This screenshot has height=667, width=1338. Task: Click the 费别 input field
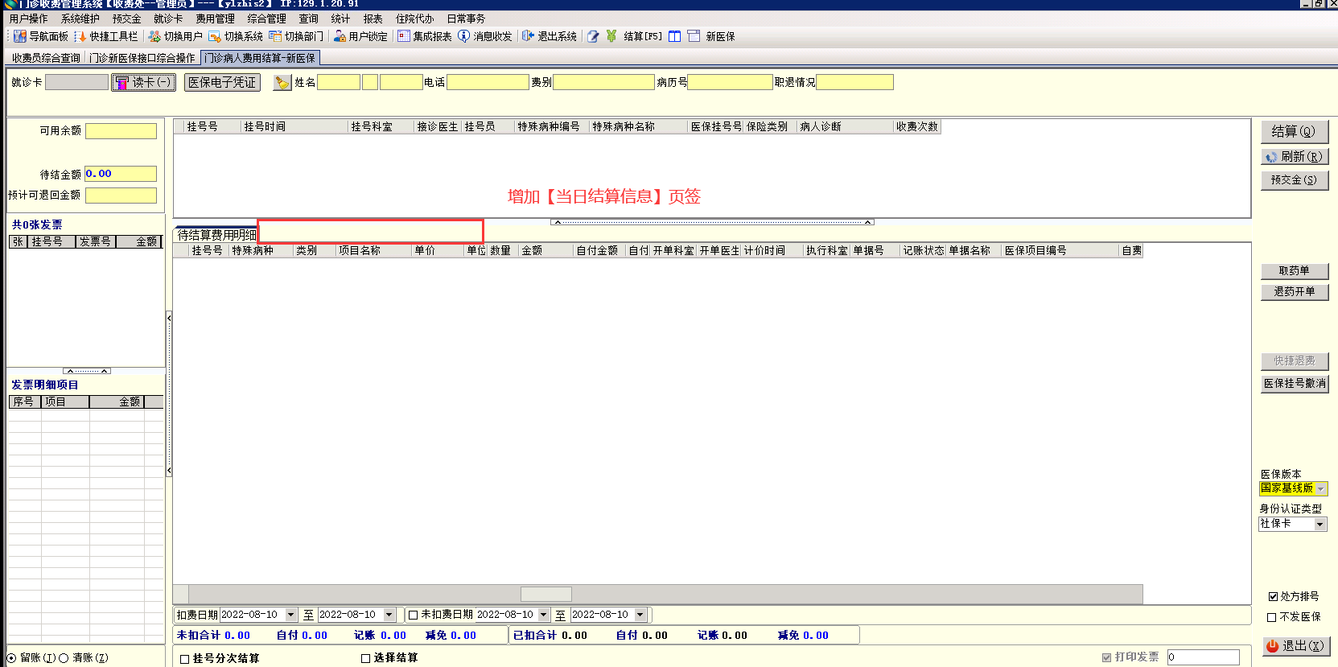tap(604, 82)
